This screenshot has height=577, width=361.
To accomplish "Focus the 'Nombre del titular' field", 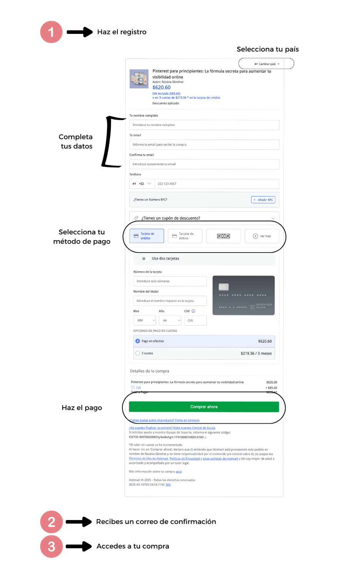I will pos(170,301).
